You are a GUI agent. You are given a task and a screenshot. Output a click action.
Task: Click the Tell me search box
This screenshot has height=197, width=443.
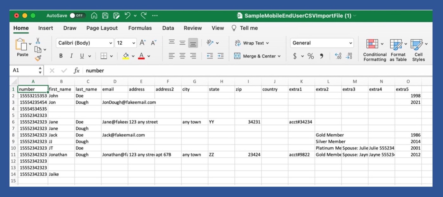pyautogui.click(x=245, y=28)
